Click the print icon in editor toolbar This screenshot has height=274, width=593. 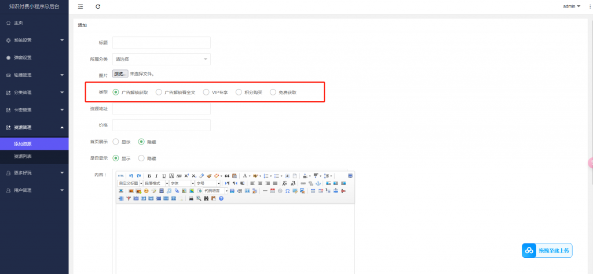point(191,198)
